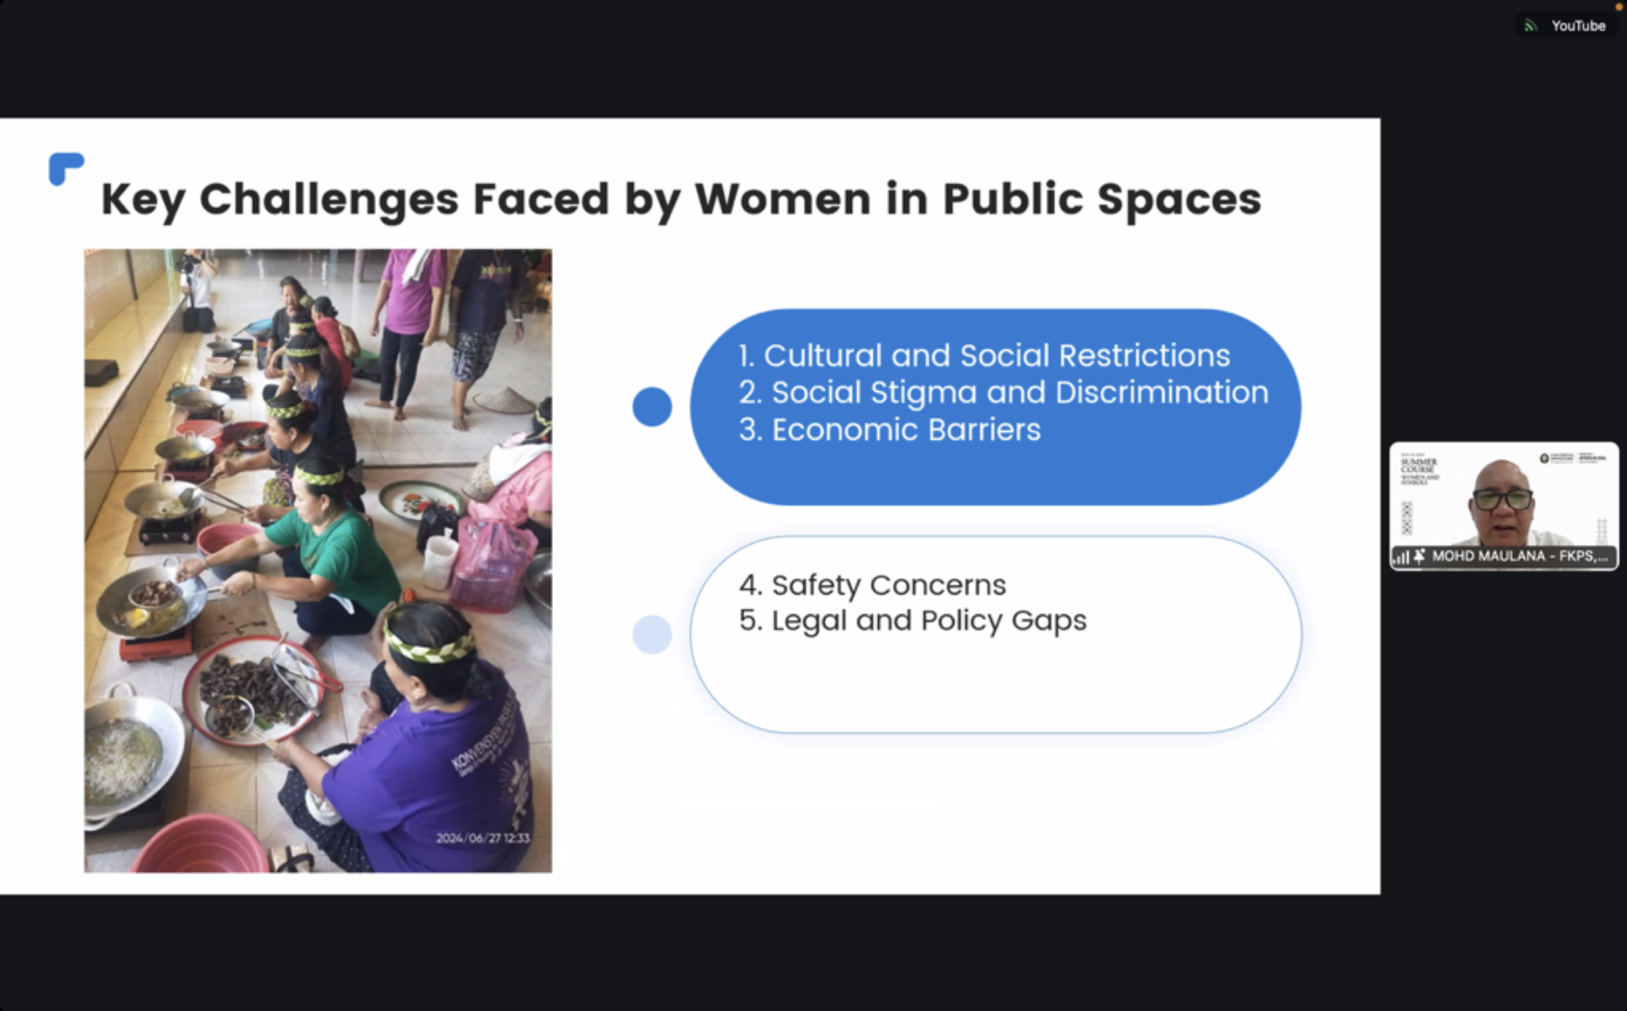
Task: Click empty area of white rounded box
Action: click(x=994, y=687)
